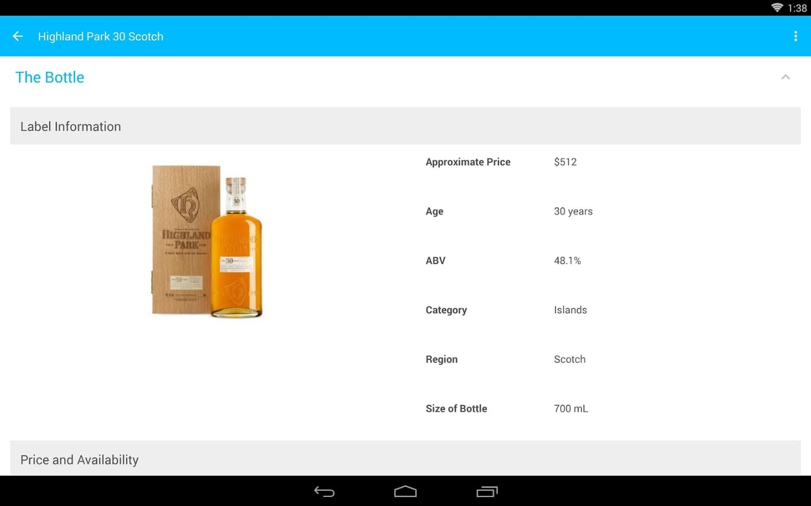This screenshot has height=506, width=811.
Task: Open the Android recent apps button
Action: (487, 492)
